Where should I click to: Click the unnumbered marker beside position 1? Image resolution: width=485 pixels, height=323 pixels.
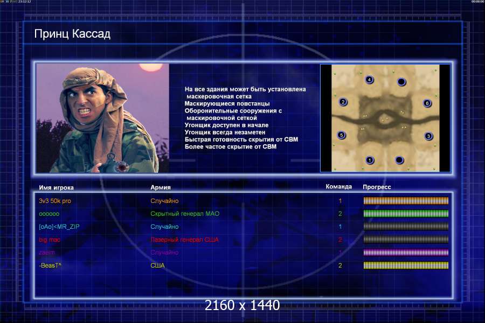tap(399, 160)
